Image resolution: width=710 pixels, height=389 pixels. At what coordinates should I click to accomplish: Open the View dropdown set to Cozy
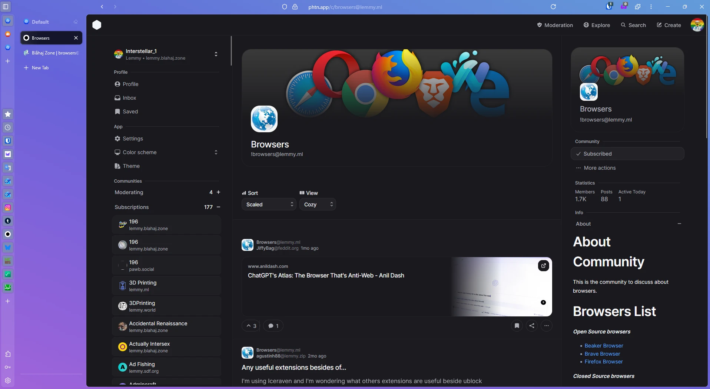click(318, 205)
